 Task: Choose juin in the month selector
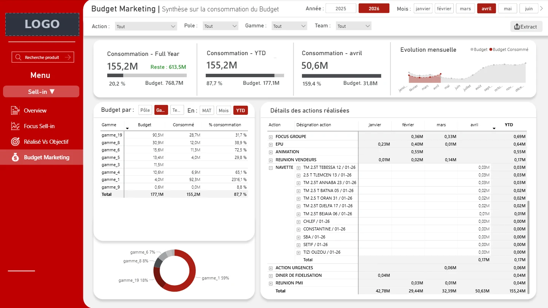coord(529,8)
